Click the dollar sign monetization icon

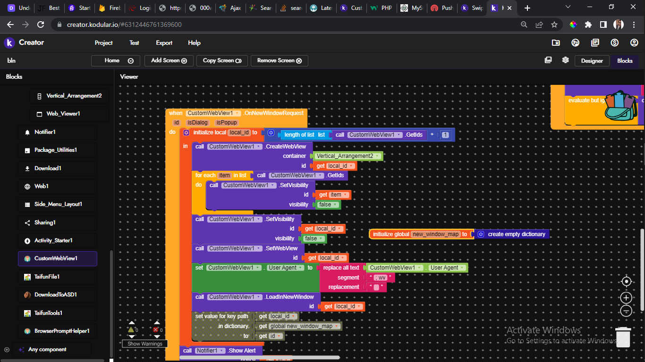pos(614,43)
